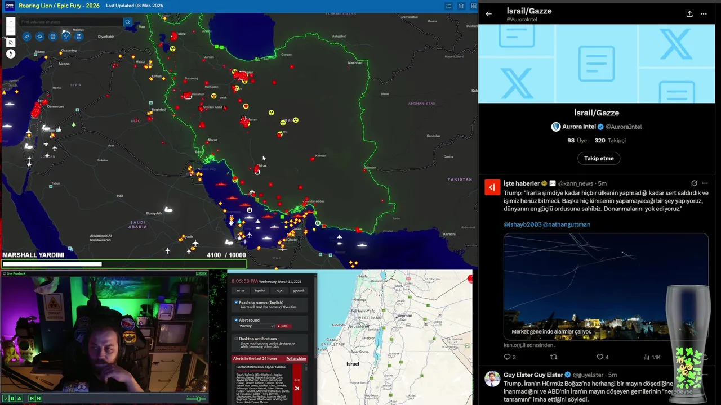The height and width of the screenshot is (405, 721).
Task: Switch alerts language to Español
Action: coord(260,291)
